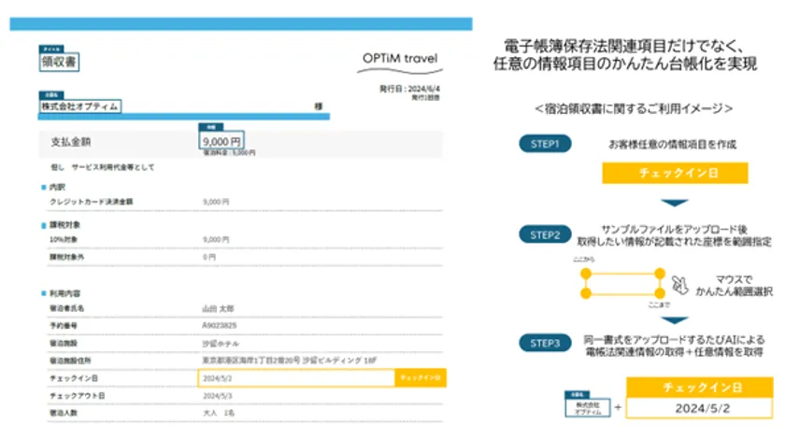
Task: Click the 予約番号 A9023825 row
Action: click(x=140, y=328)
